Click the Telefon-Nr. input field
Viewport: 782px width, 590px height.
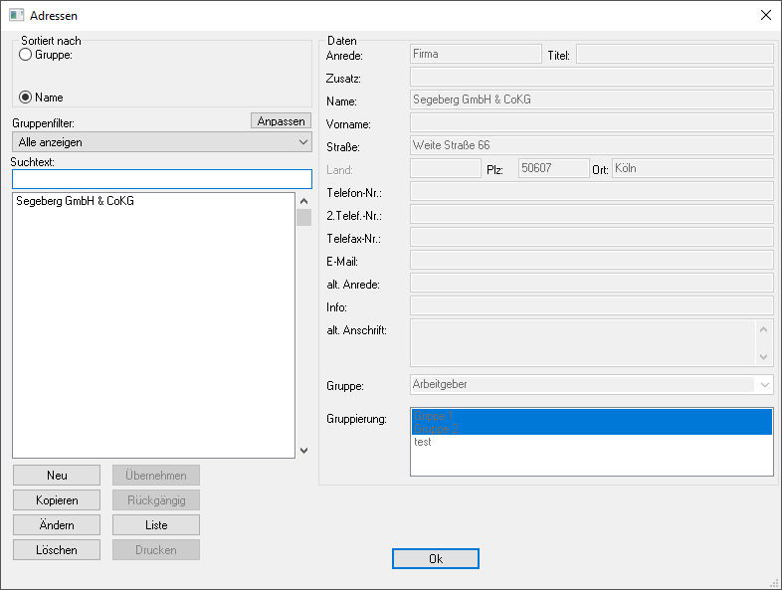(592, 191)
